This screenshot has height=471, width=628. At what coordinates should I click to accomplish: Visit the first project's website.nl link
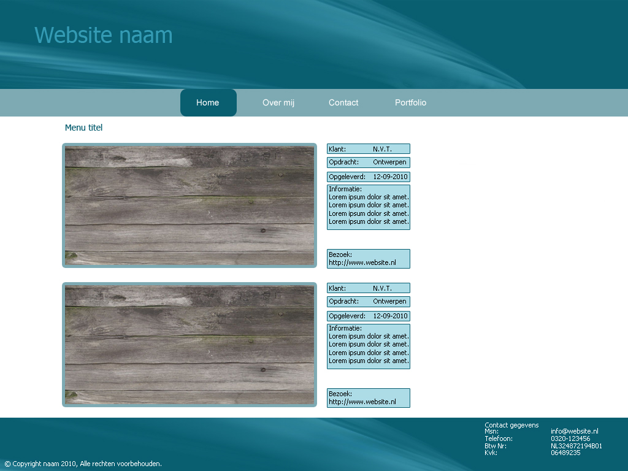coord(362,262)
